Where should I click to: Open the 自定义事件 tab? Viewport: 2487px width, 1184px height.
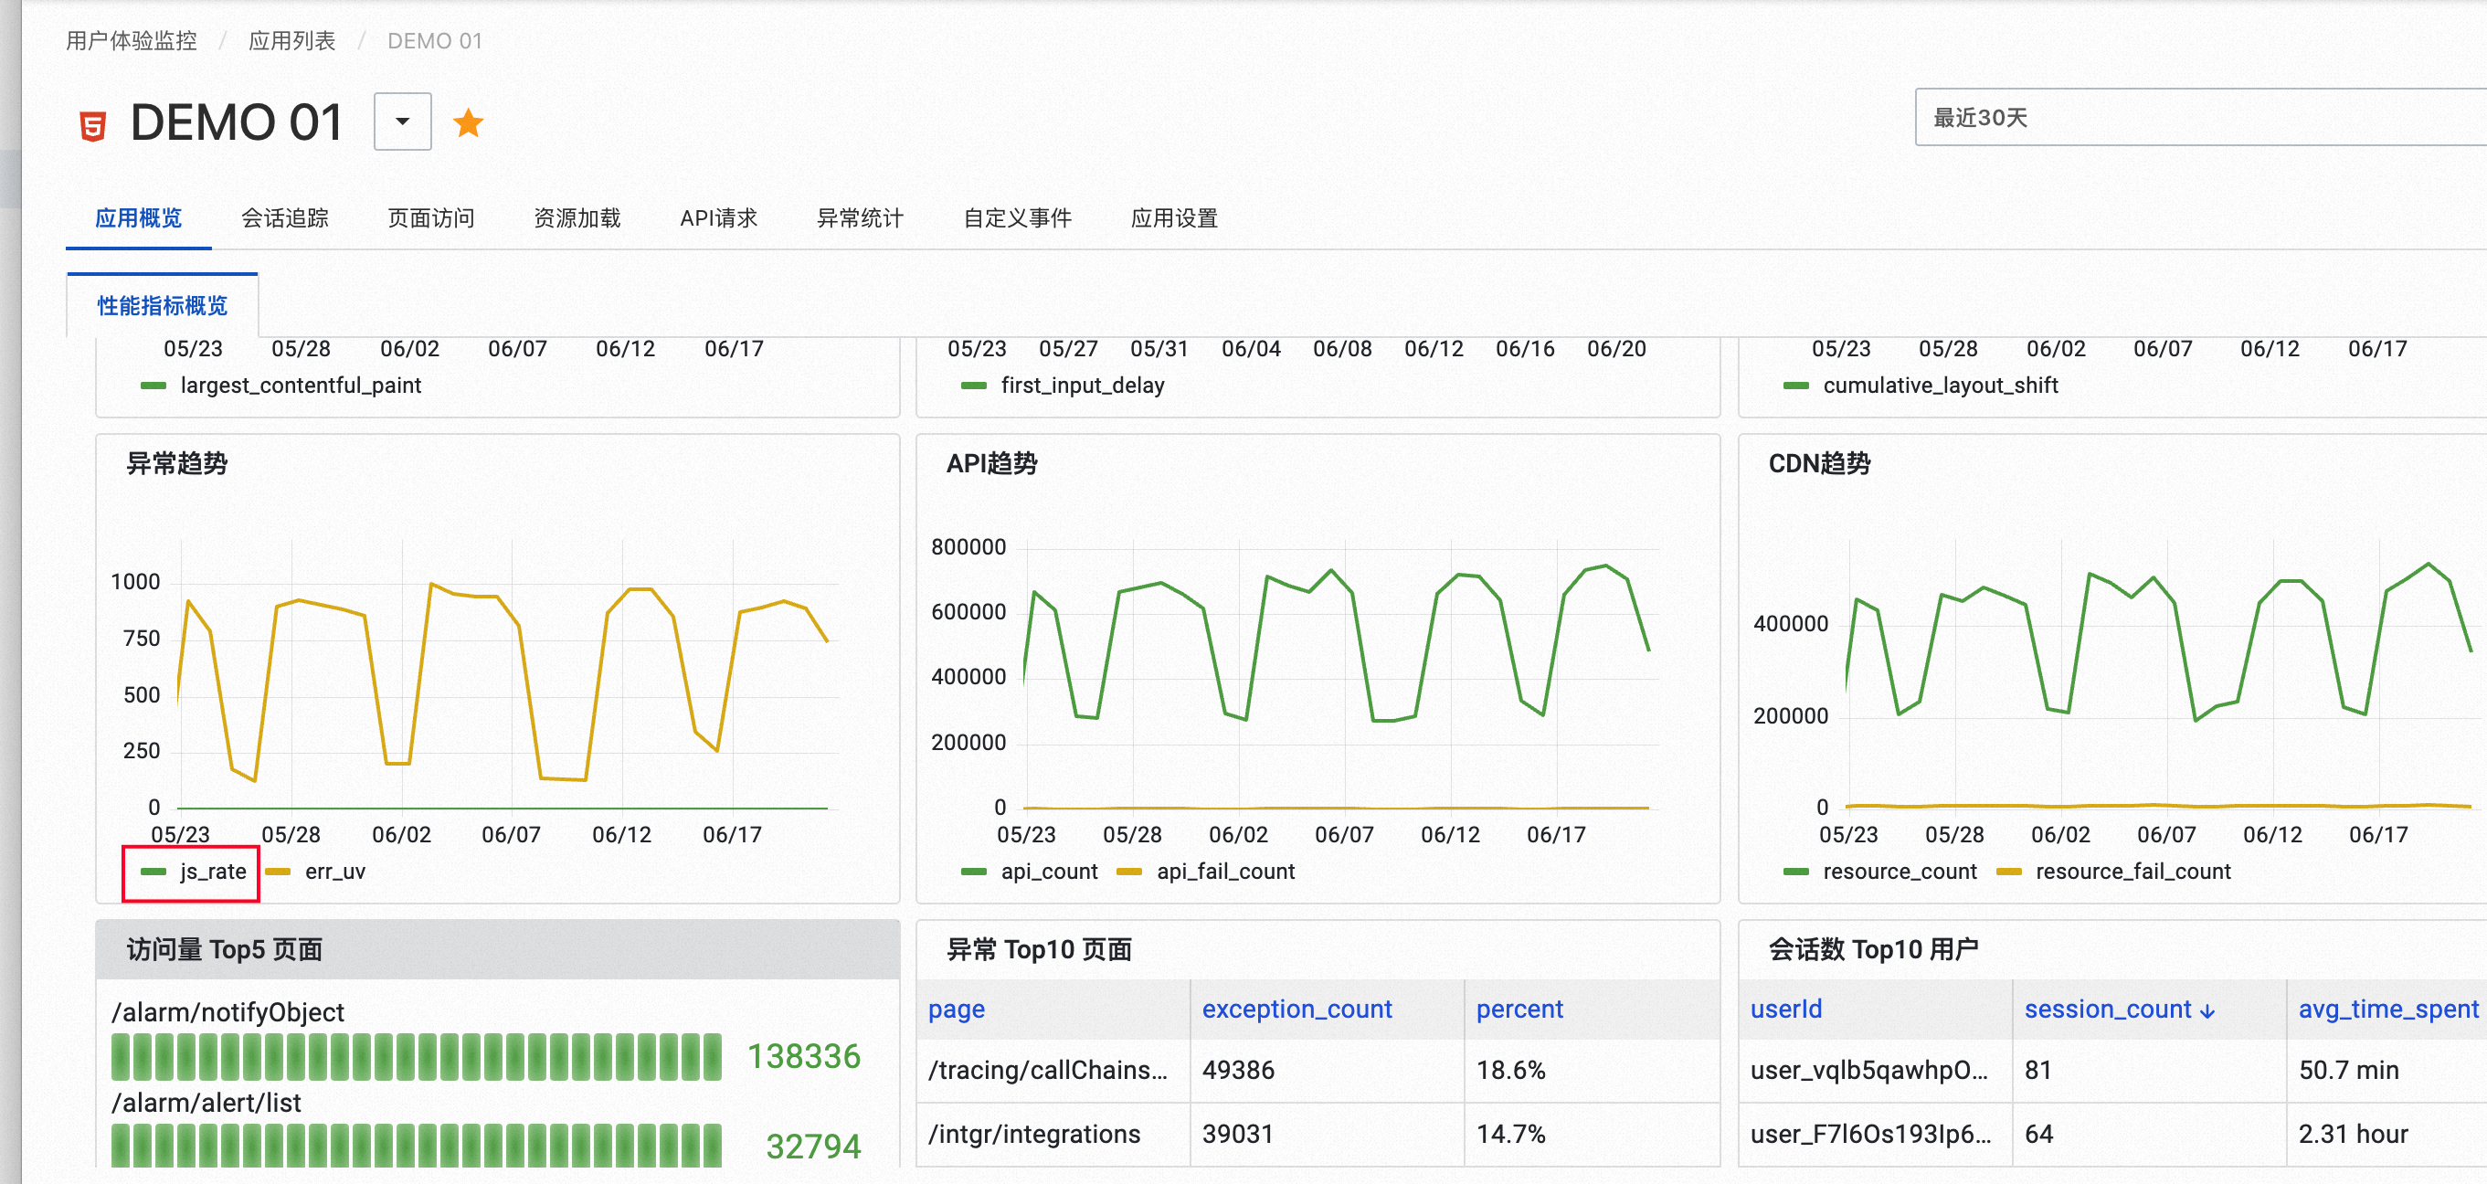(1018, 218)
